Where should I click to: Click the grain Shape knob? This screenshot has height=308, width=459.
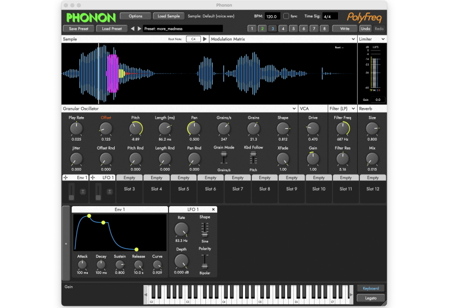pyautogui.click(x=283, y=129)
